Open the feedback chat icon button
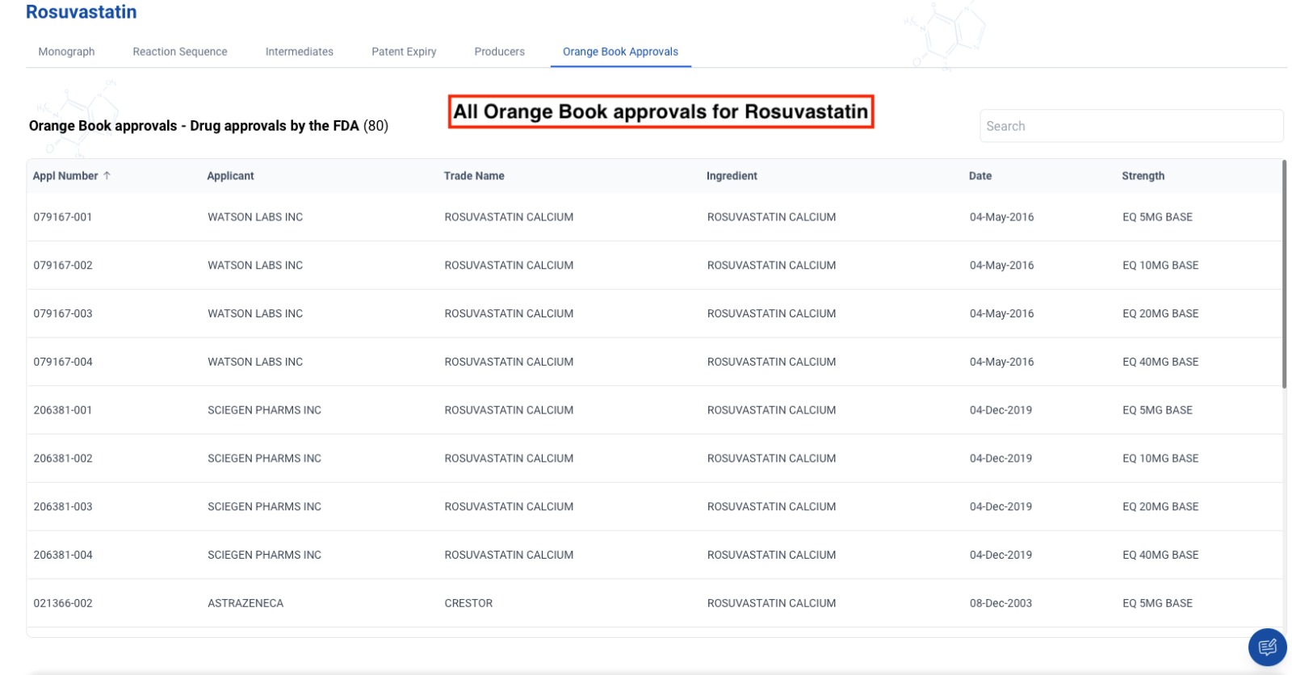Image resolution: width=1292 pixels, height=675 pixels. tap(1267, 647)
